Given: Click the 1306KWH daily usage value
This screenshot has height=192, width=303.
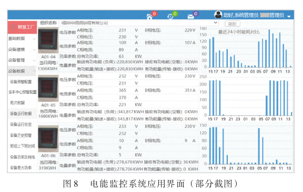Looking at the screenshot, I should pos(47,69).
